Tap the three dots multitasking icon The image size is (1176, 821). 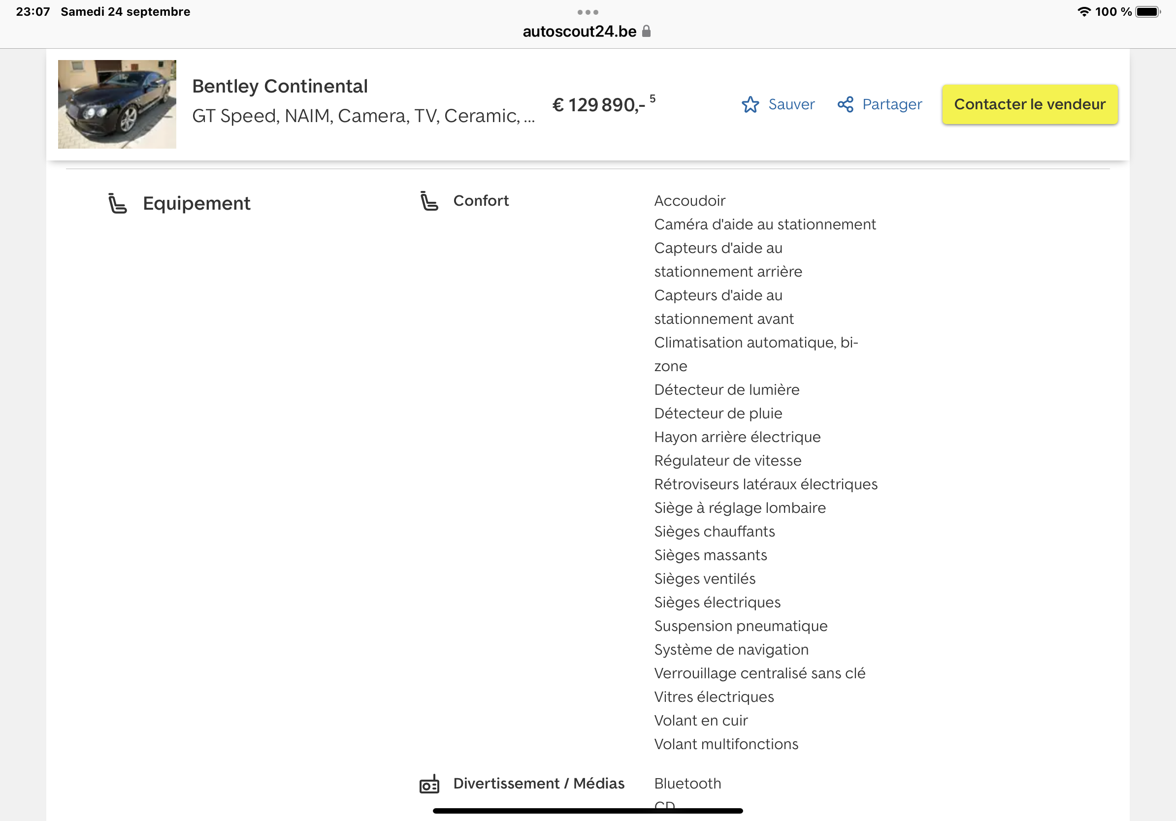click(x=588, y=12)
